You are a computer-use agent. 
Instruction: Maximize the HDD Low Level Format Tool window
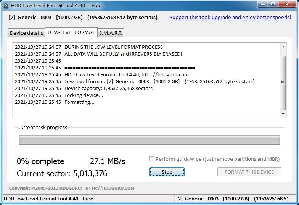(x=273, y=4)
